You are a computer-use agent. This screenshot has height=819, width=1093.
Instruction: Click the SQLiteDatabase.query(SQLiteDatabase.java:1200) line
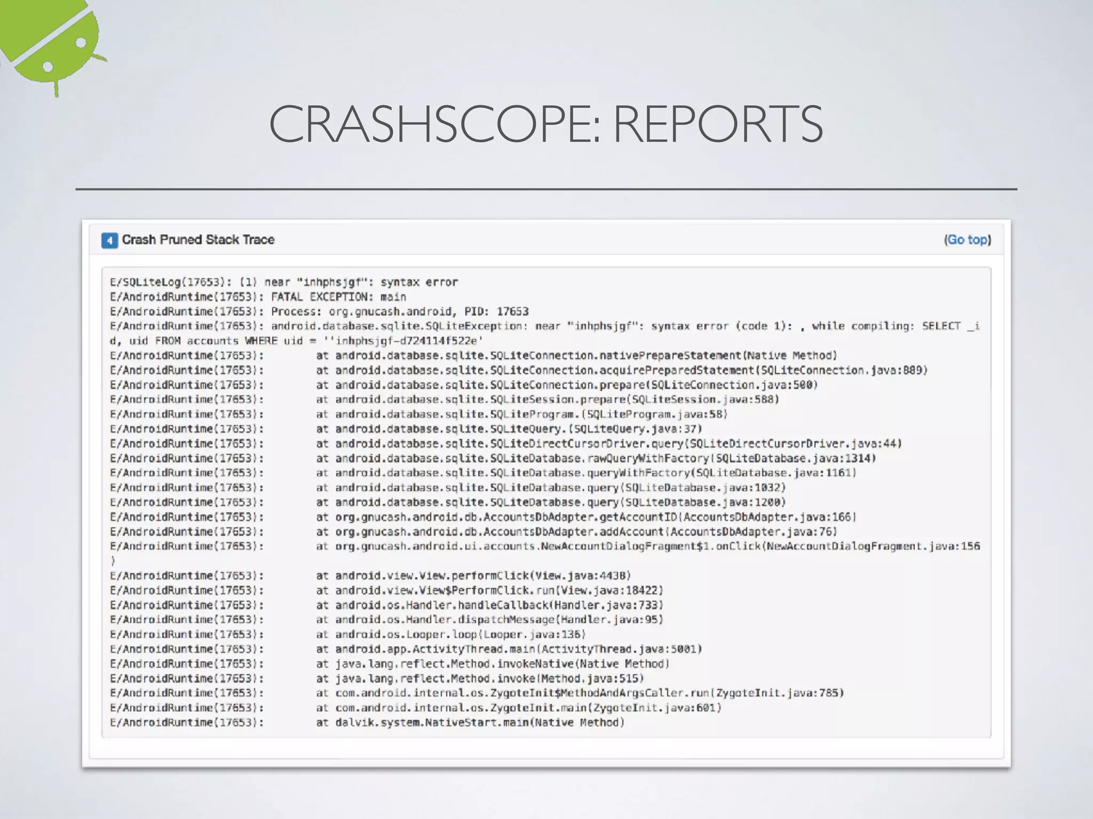[448, 502]
